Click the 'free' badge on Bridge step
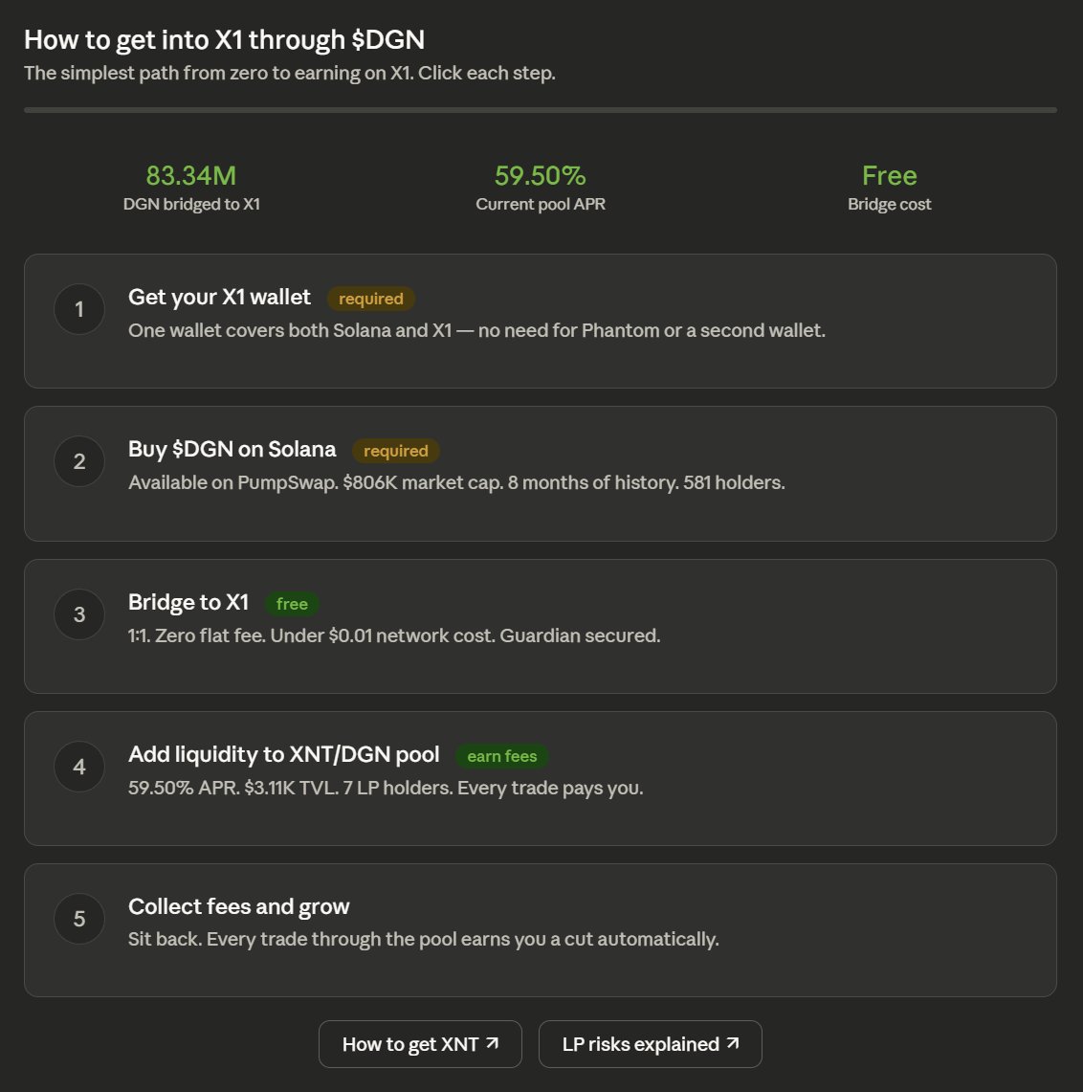 (x=293, y=604)
